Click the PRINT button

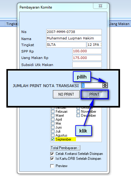coord(95,94)
